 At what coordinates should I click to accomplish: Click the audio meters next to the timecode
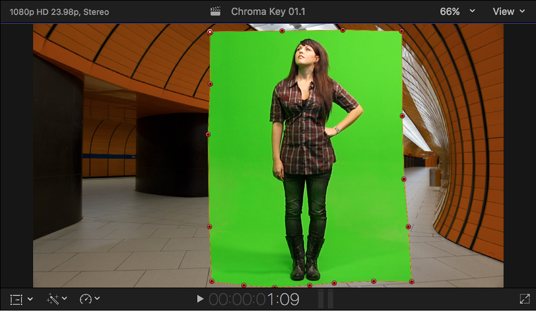coord(326,299)
